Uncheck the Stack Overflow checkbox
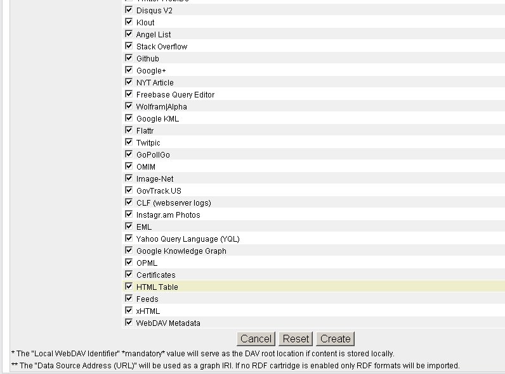The height and width of the screenshot is (374, 505). pyautogui.click(x=129, y=46)
